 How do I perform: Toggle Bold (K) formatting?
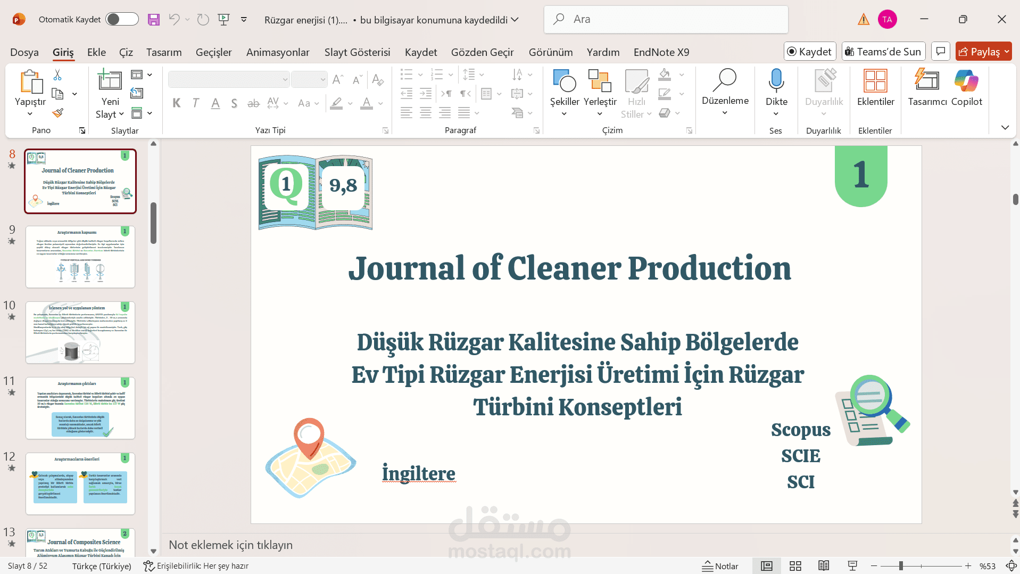pyautogui.click(x=177, y=103)
